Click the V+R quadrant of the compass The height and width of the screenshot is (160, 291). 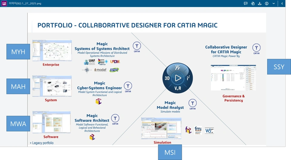coord(178,88)
